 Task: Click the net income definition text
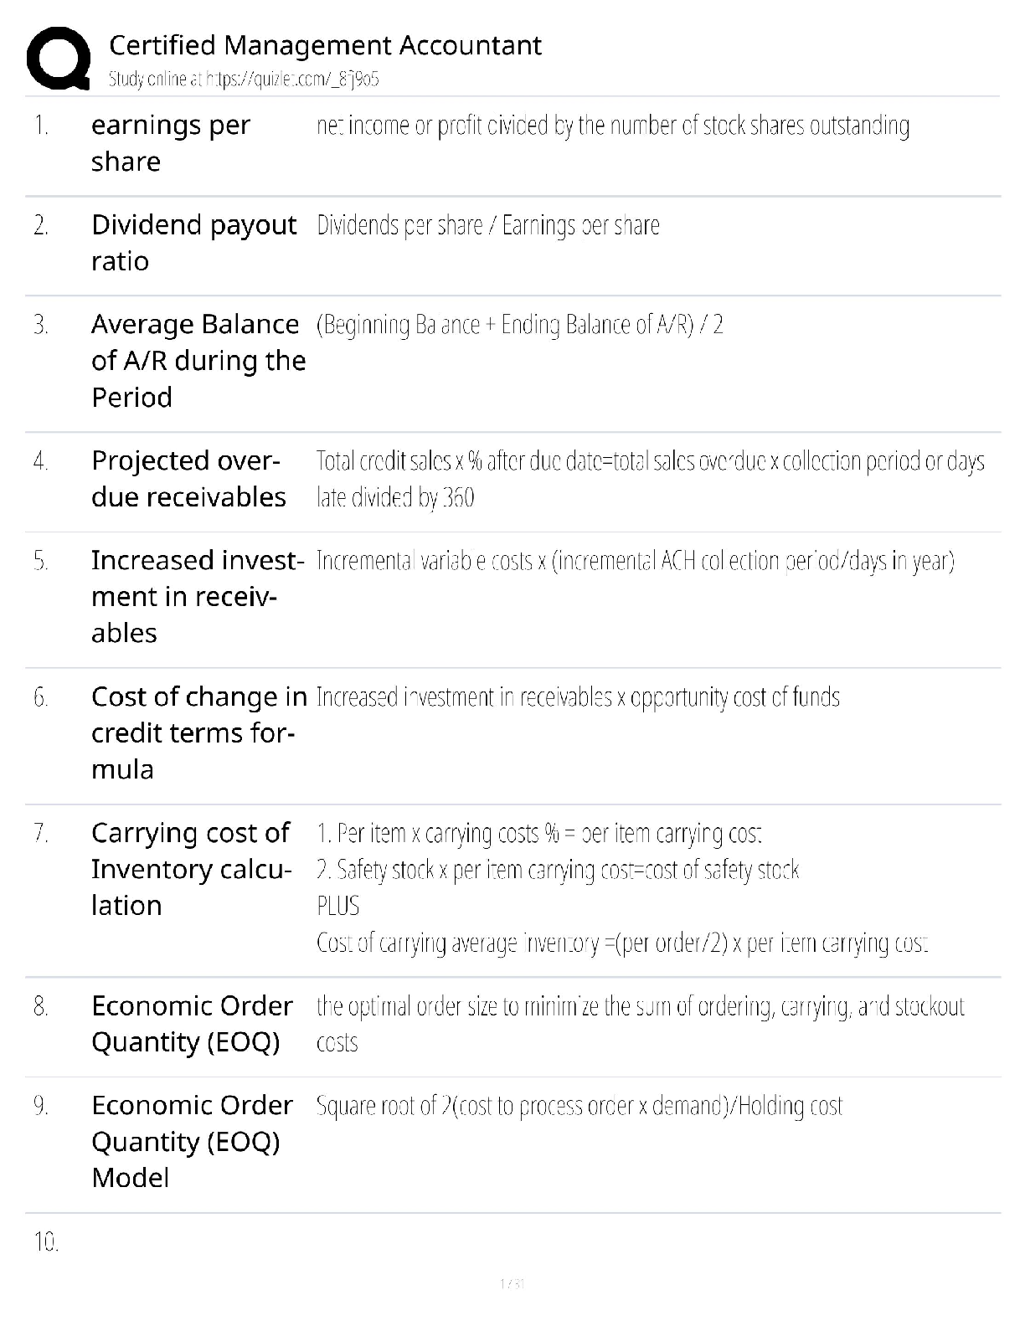point(612,126)
